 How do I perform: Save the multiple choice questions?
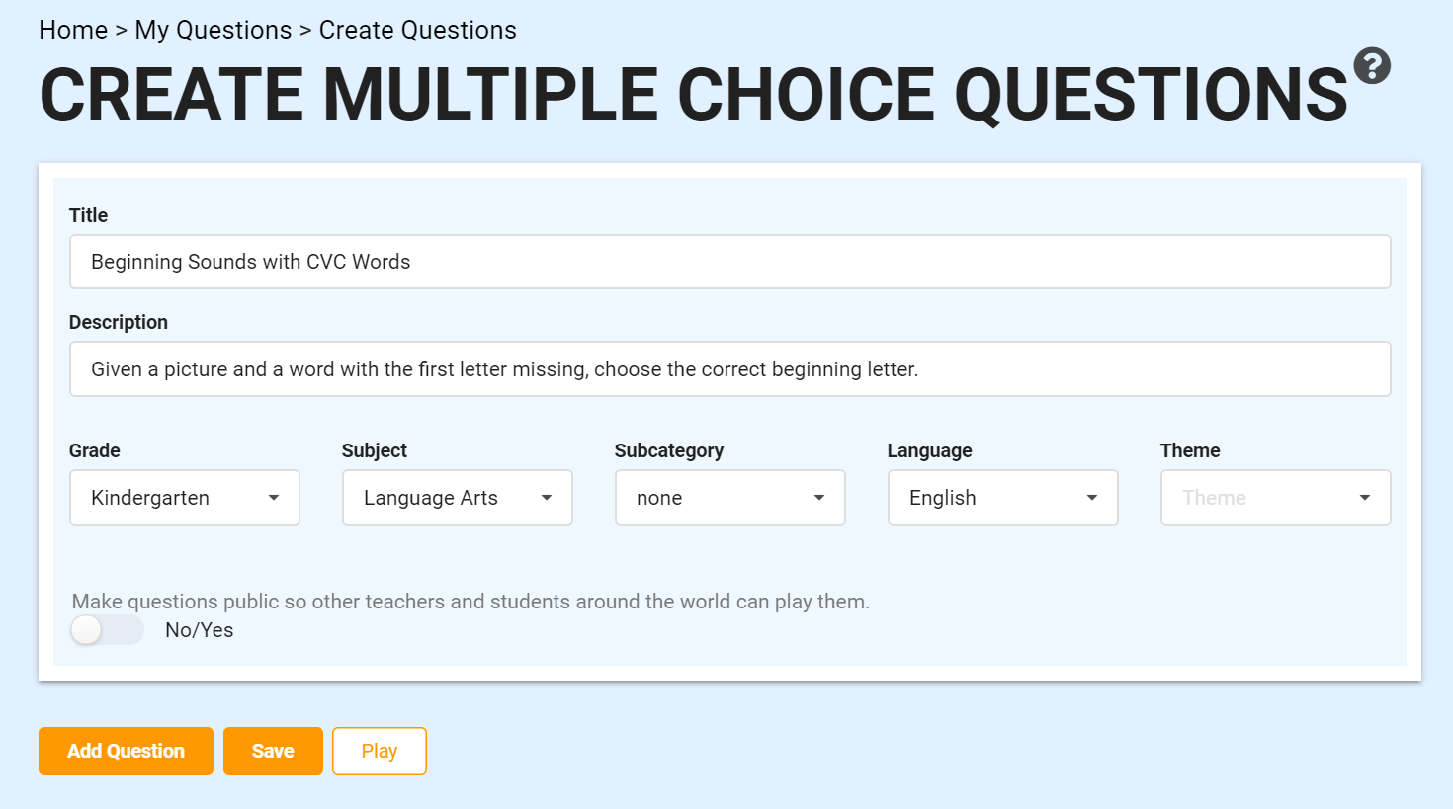pyautogui.click(x=273, y=751)
